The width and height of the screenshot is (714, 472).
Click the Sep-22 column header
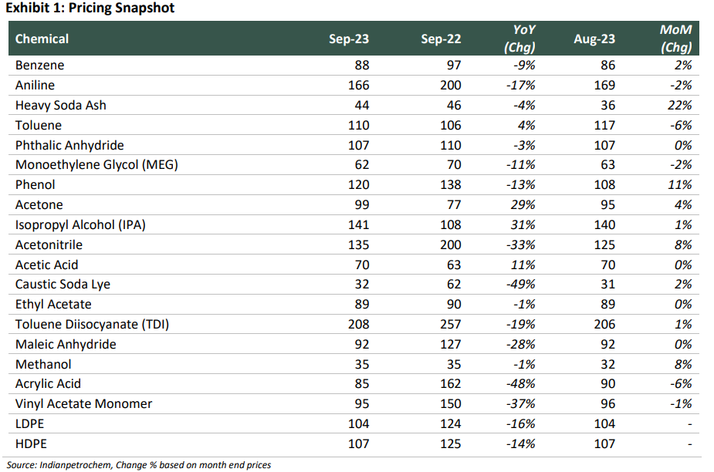click(x=442, y=39)
